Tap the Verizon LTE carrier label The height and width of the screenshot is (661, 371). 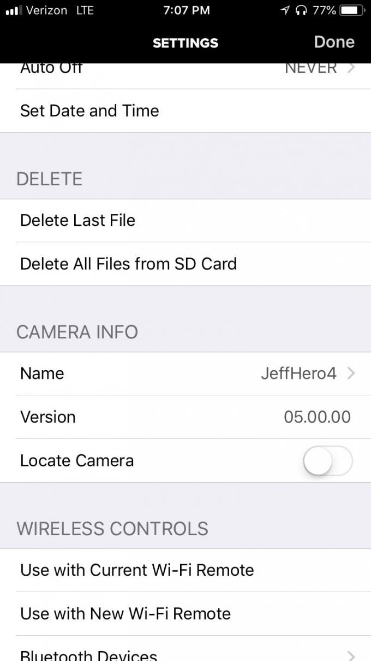coord(61,10)
